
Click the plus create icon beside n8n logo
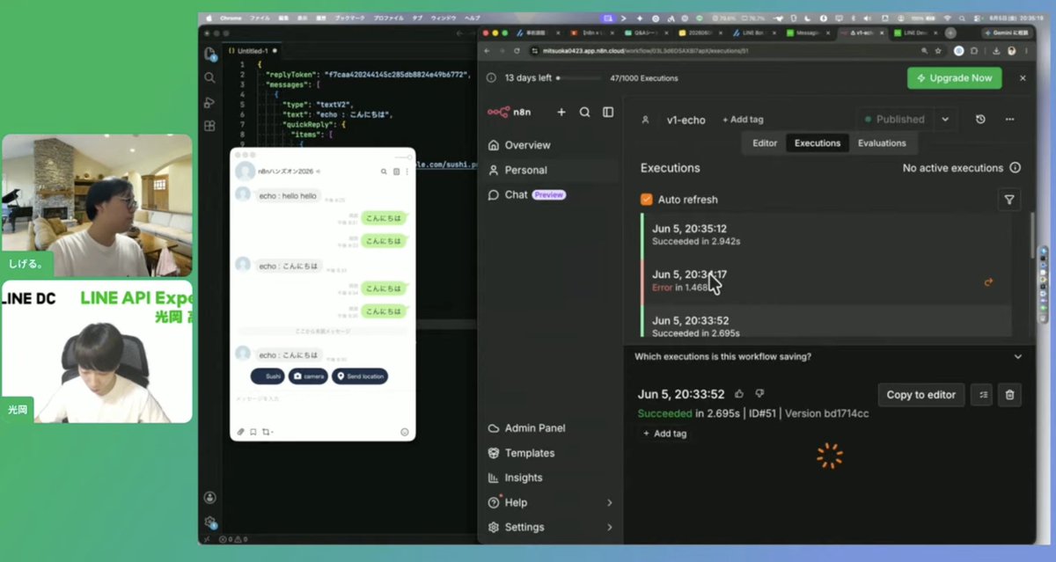tap(561, 113)
